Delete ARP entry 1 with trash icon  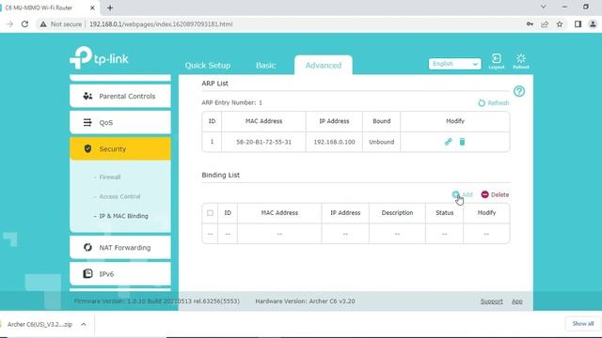point(462,142)
